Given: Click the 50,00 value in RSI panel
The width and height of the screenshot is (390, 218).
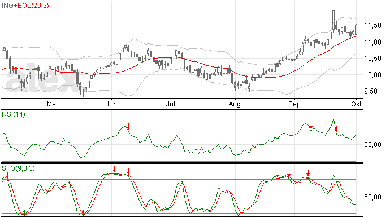Looking at the screenshot, I should [x=372, y=145].
